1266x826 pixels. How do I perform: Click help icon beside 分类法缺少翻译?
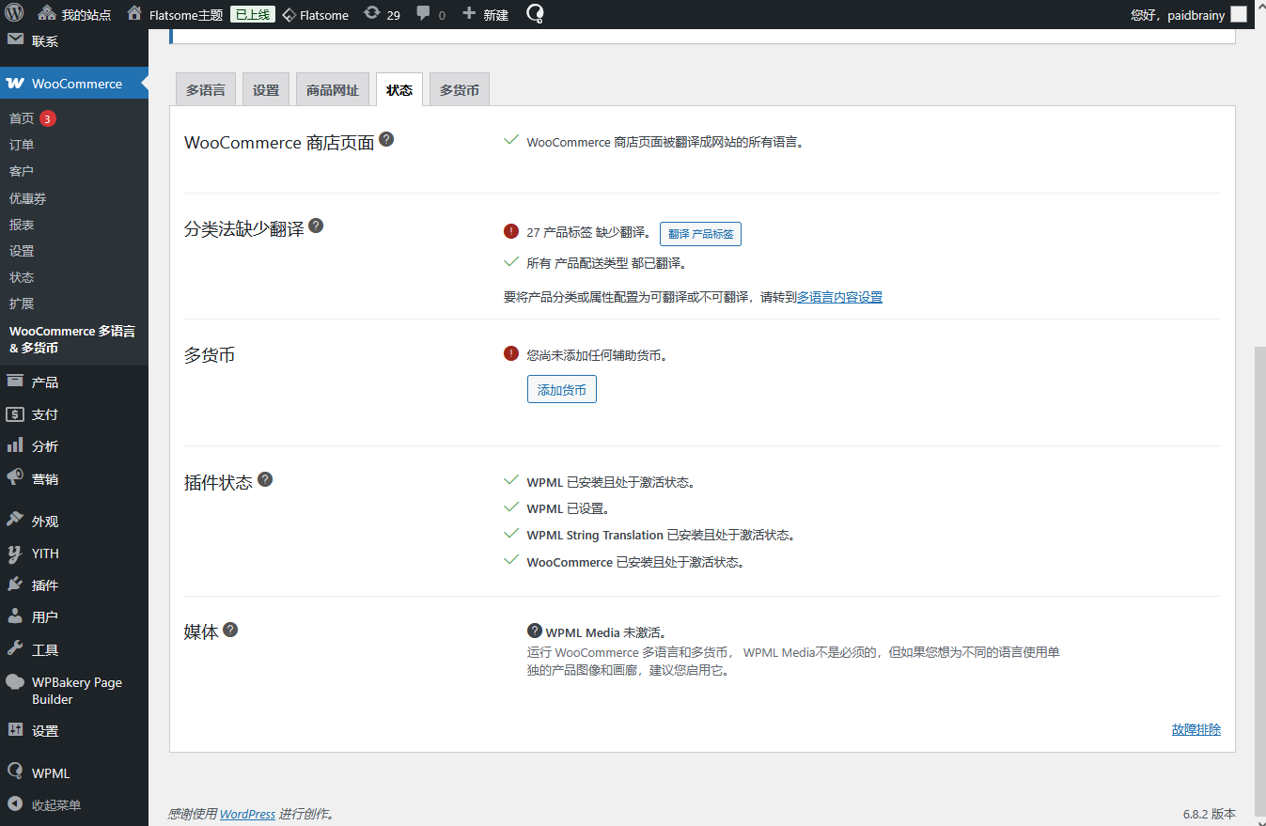tap(316, 226)
